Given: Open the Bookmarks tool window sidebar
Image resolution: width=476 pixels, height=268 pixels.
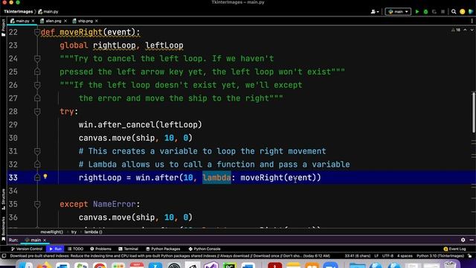Looking at the screenshot, I should [x=3, y=229].
